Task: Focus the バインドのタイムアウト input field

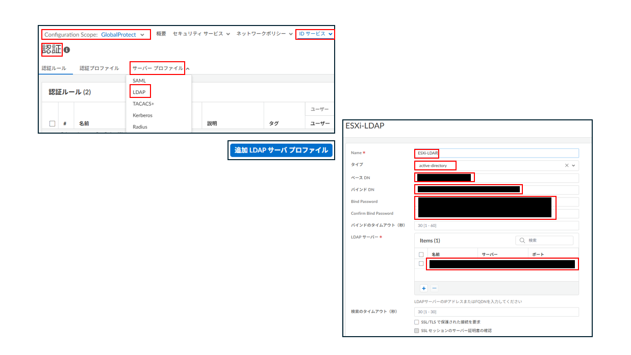Action: [496, 225]
